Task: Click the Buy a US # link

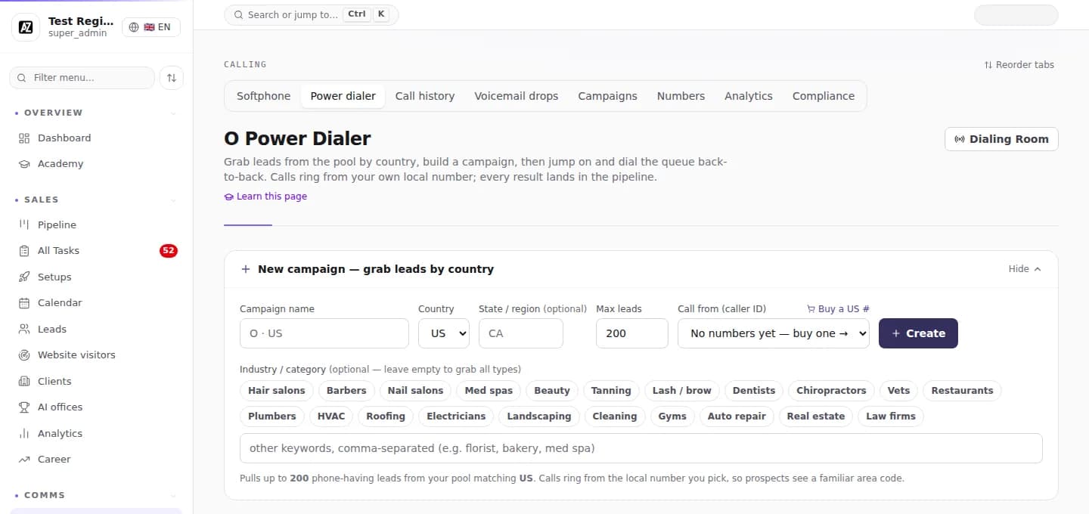Action: click(x=839, y=309)
